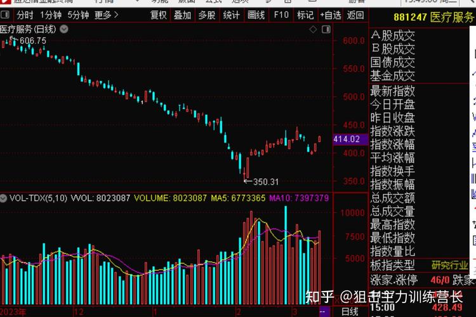
Task: Click the purple box on the timeline axis
Action: coord(324,311)
